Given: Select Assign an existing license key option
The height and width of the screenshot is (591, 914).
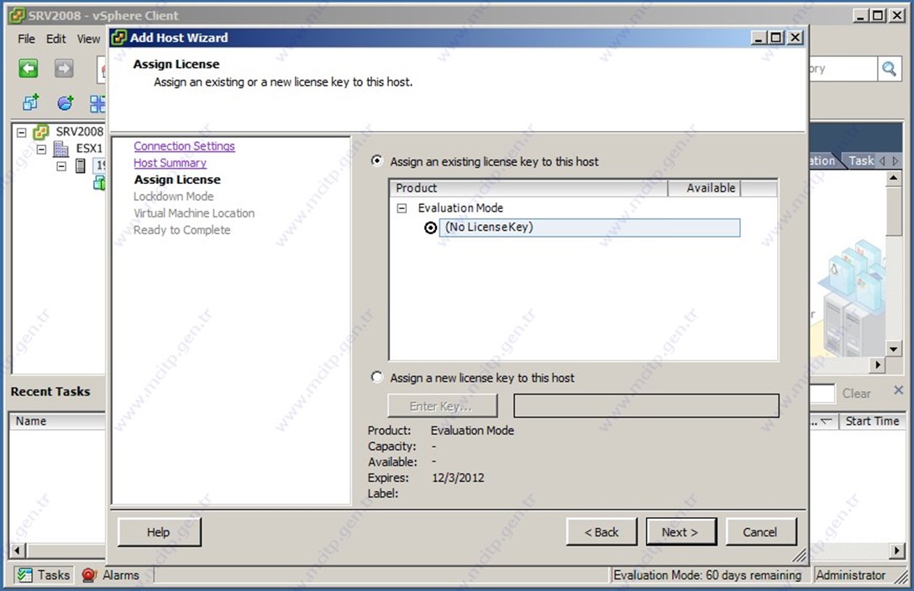Looking at the screenshot, I should [377, 160].
